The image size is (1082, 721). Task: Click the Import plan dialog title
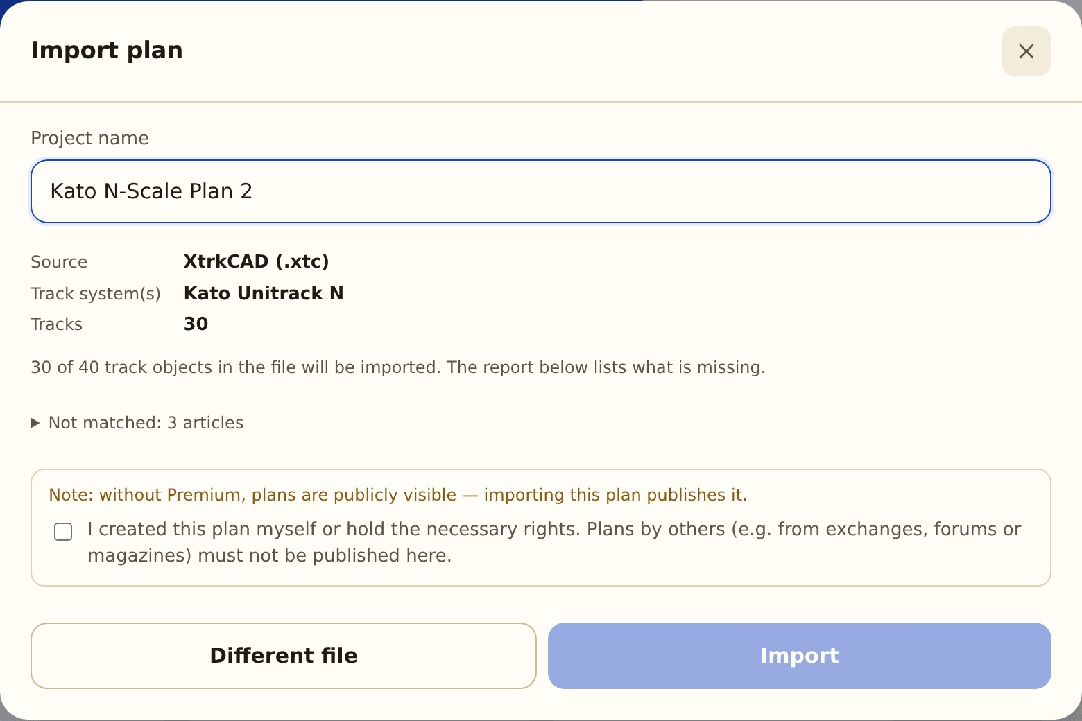pyautogui.click(x=107, y=51)
